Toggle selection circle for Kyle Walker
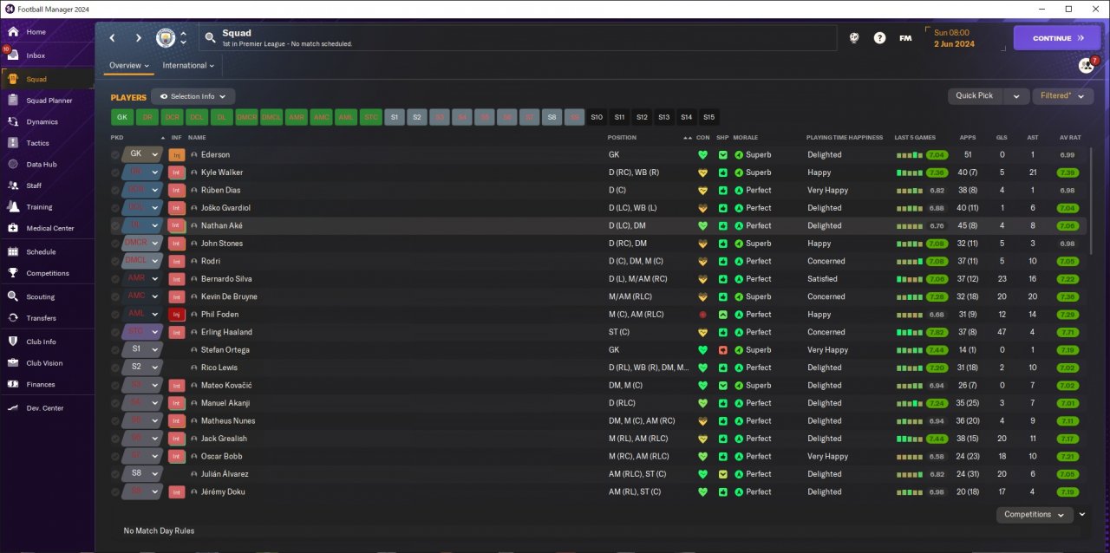Image resolution: width=1110 pixels, height=553 pixels. (x=115, y=172)
